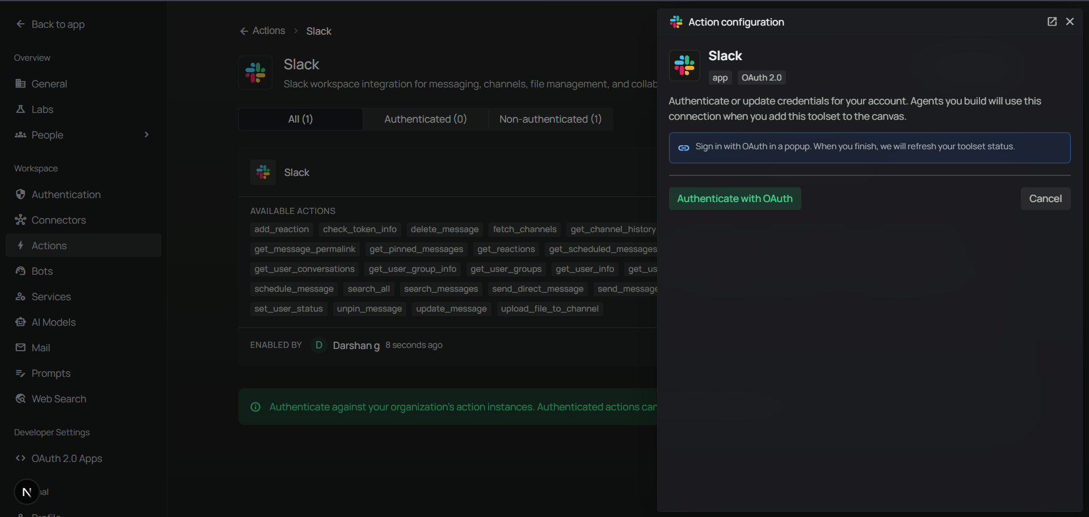
Task: Open General settings icon in sidebar
Action: pos(20,83)
